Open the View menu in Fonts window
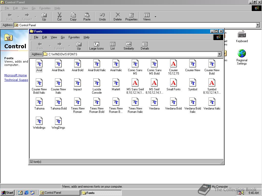The image size is (262, 196). pyautogui.click(x=54, y=37)
